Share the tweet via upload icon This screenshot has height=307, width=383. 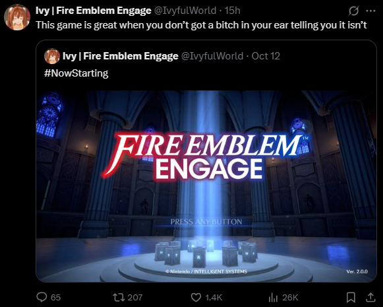[370, 297]
